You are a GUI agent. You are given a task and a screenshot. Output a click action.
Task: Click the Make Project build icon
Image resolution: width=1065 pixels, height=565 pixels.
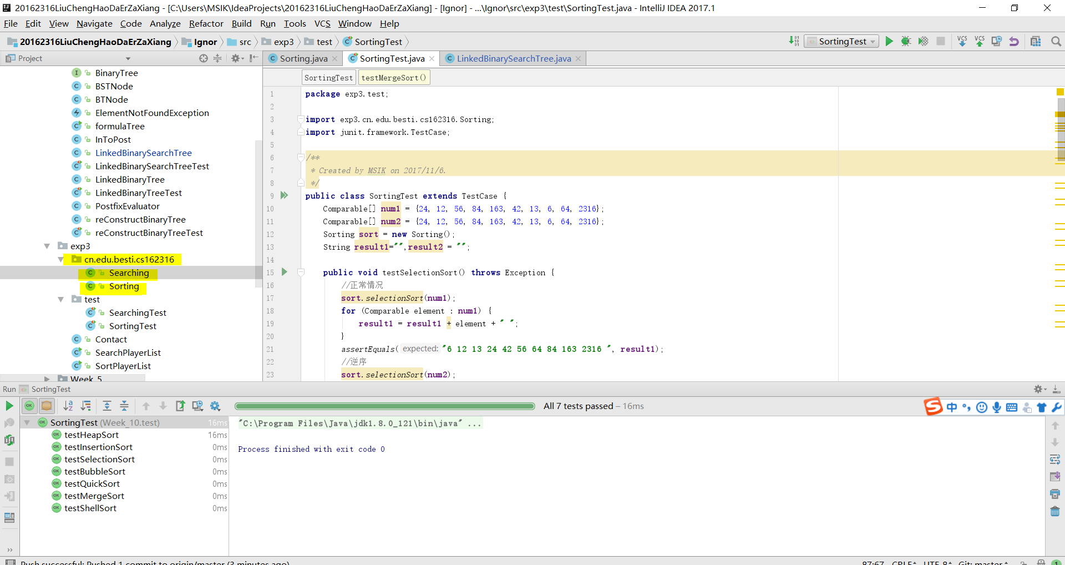pyautogui.click(x=794, y=41)
